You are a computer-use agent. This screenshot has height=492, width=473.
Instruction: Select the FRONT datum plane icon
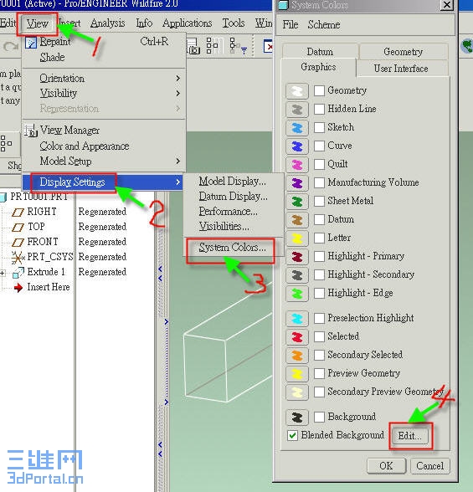[x=18, y=243]
